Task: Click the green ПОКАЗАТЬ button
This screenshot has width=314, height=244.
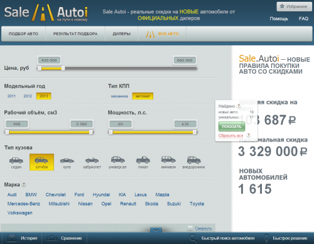Action: [x=232, y=126]
